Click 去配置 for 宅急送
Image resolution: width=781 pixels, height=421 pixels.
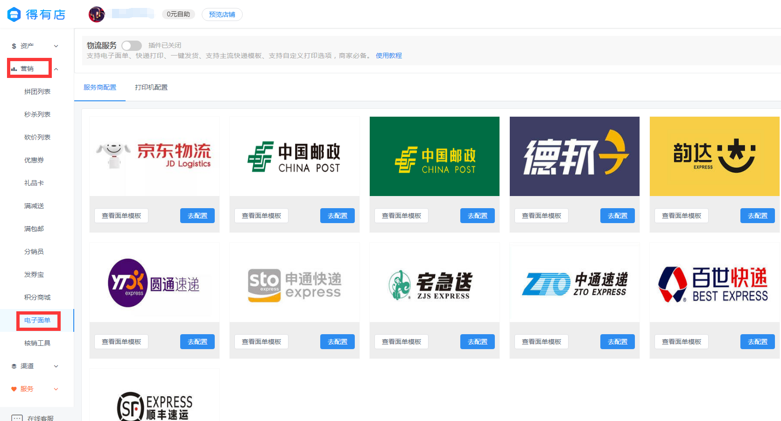coord(478,342)
